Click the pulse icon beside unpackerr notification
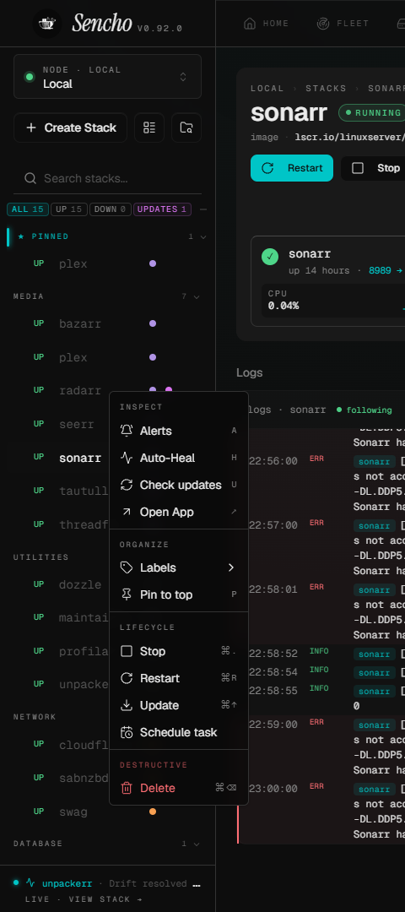Viewport: 405px width, 912px height. tap(30, 883)
